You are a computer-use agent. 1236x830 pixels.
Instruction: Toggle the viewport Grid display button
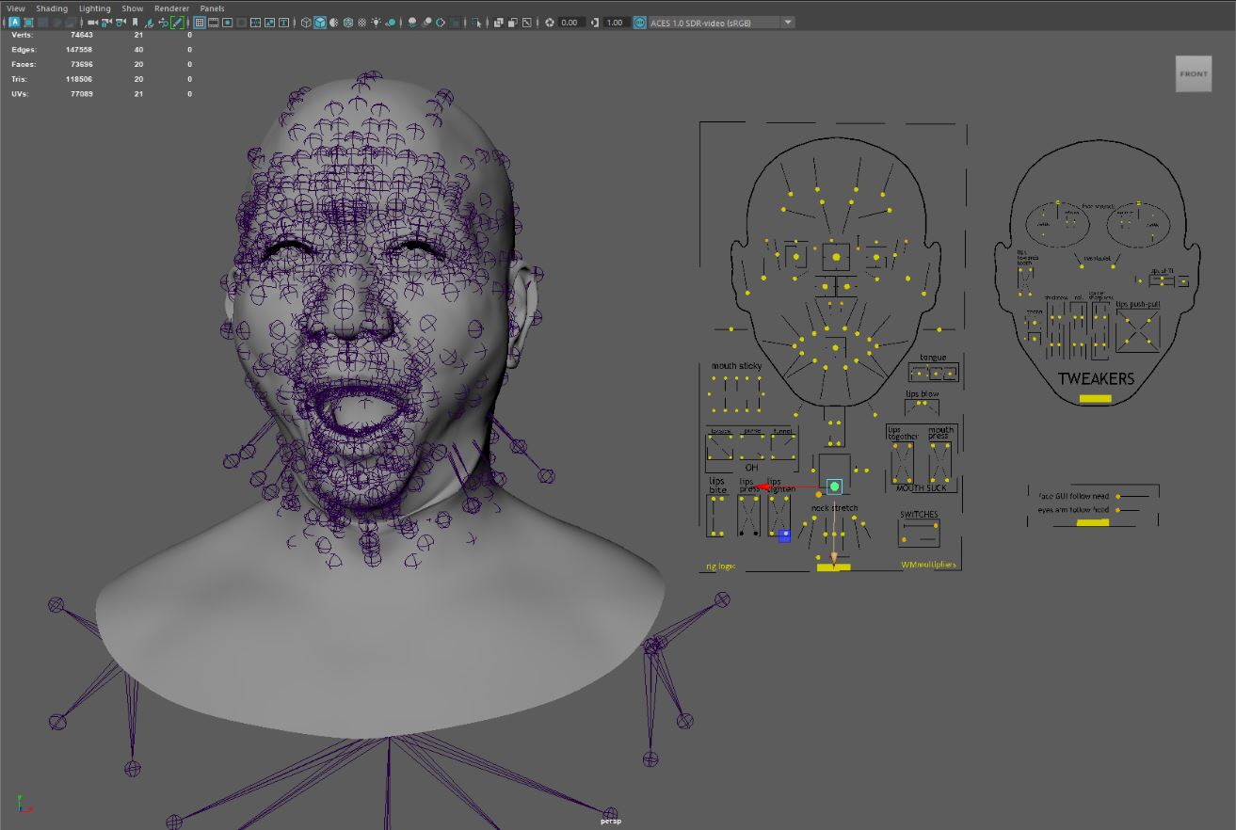click(x=200, y=23)
